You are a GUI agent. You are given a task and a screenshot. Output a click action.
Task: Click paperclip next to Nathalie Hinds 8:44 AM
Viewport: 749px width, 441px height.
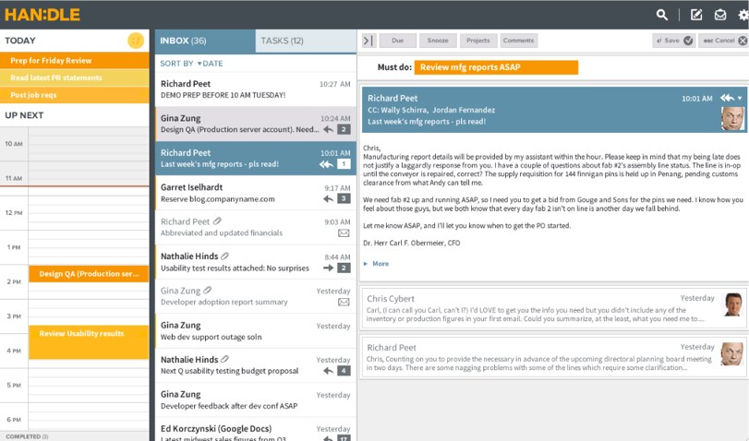tap(225, 256)
